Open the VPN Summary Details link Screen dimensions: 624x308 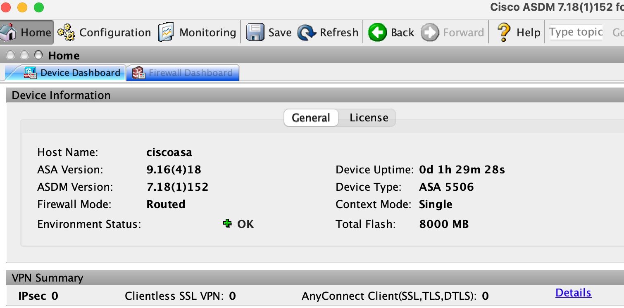click(x=573, y=293)
